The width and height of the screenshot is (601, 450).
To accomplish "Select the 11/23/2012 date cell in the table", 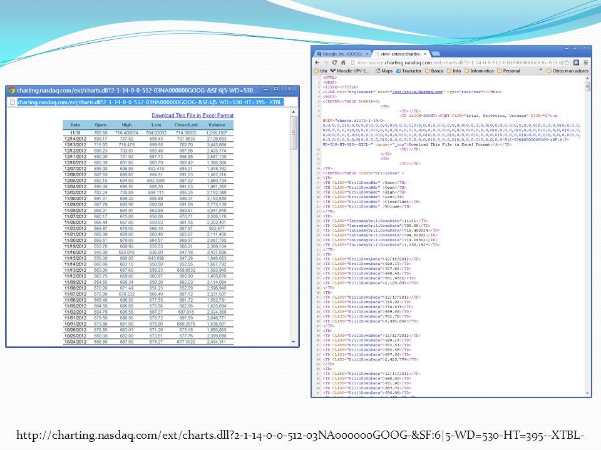I will (x=75, y=229).
